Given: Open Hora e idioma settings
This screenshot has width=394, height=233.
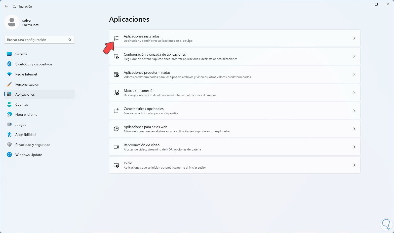Looking at the screenshot, I should click(26, 114).
